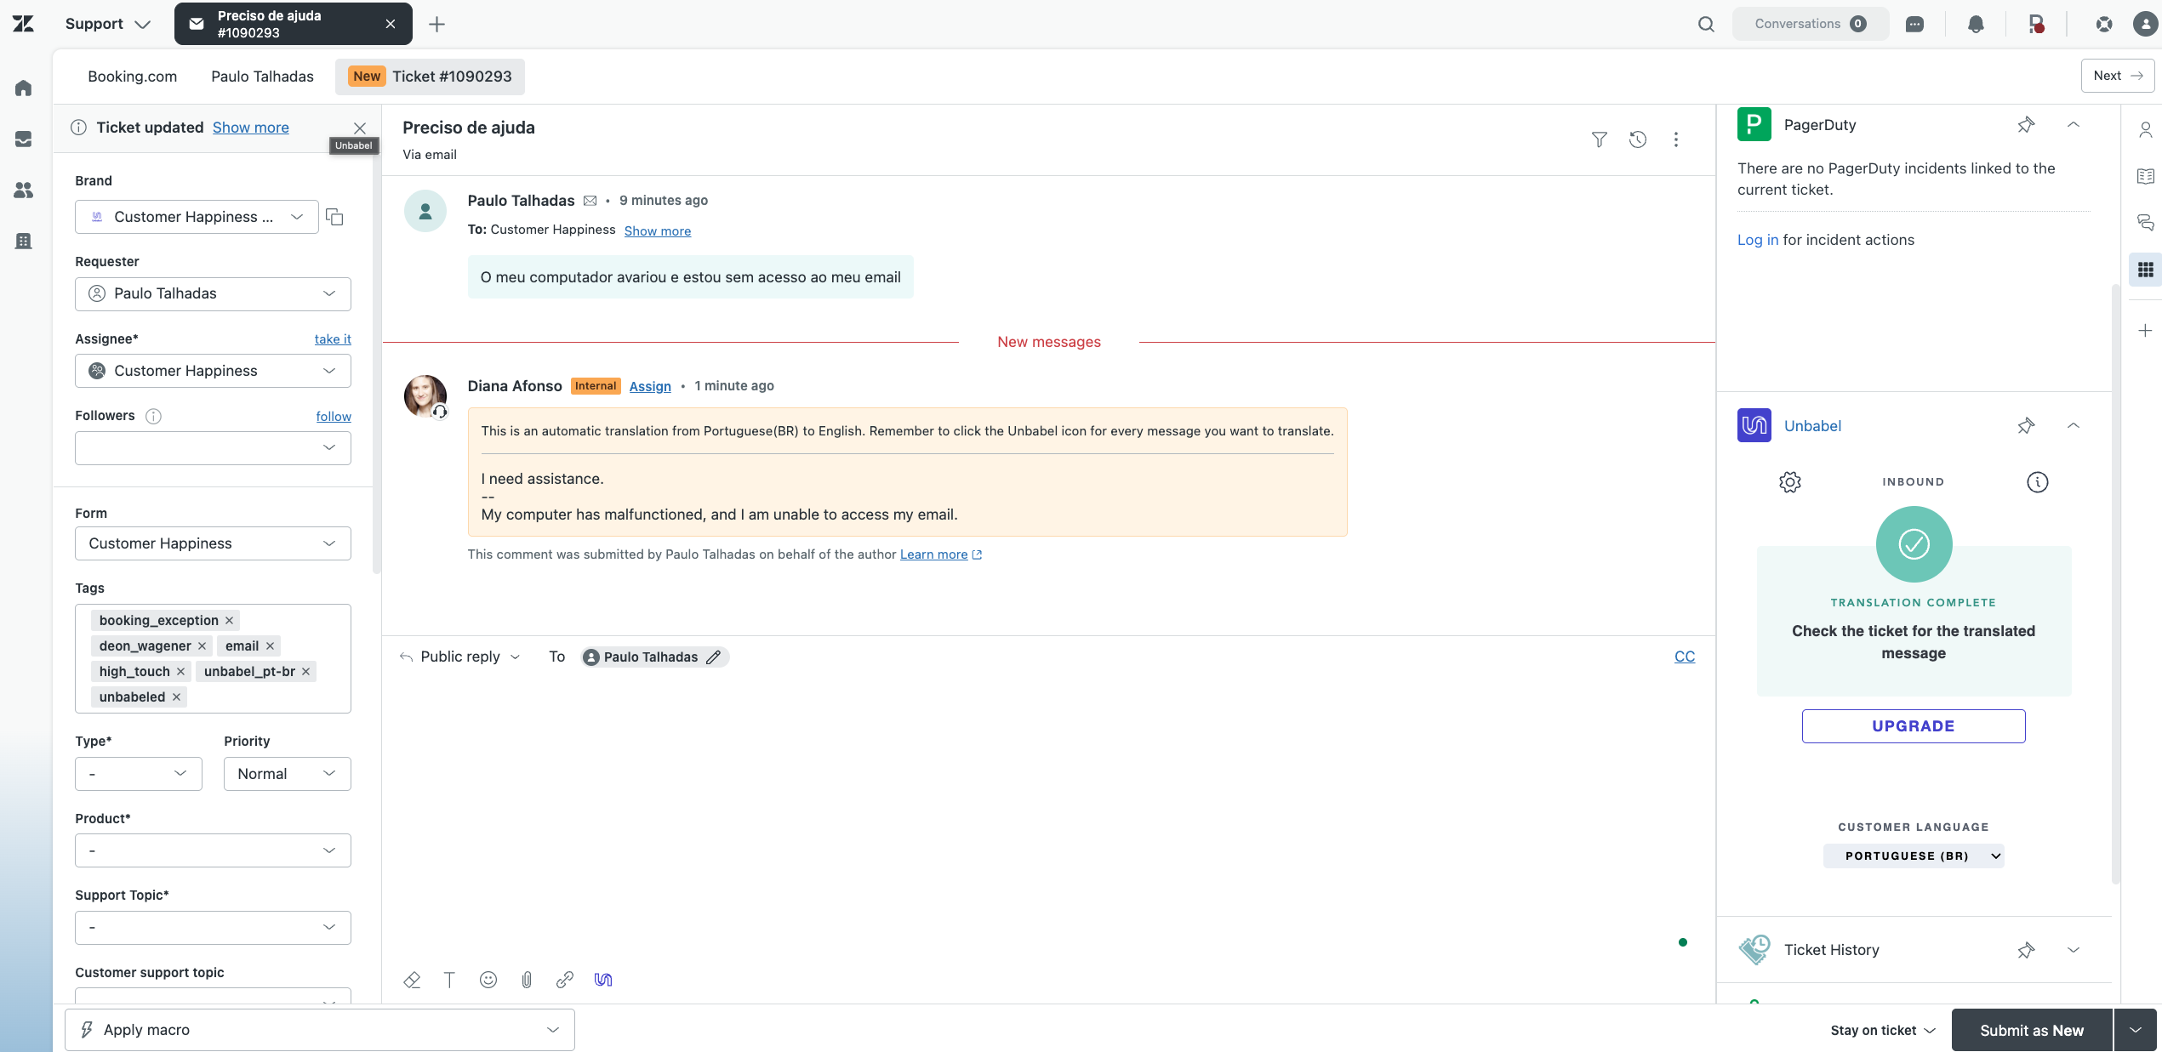Click the conversation filter funnel icon

pyautogui.click(x=1600, y=139)
